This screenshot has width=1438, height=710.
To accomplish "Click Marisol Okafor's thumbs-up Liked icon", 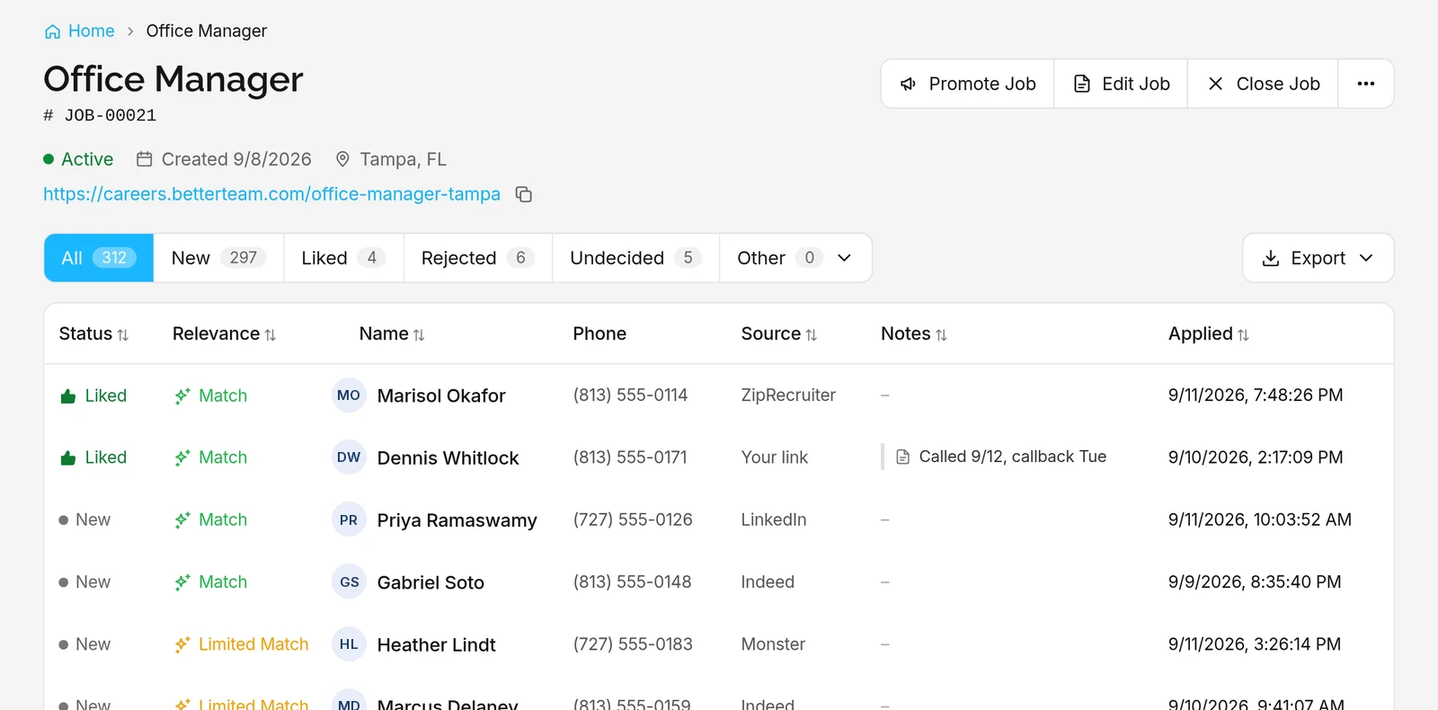I will (67, 396).
